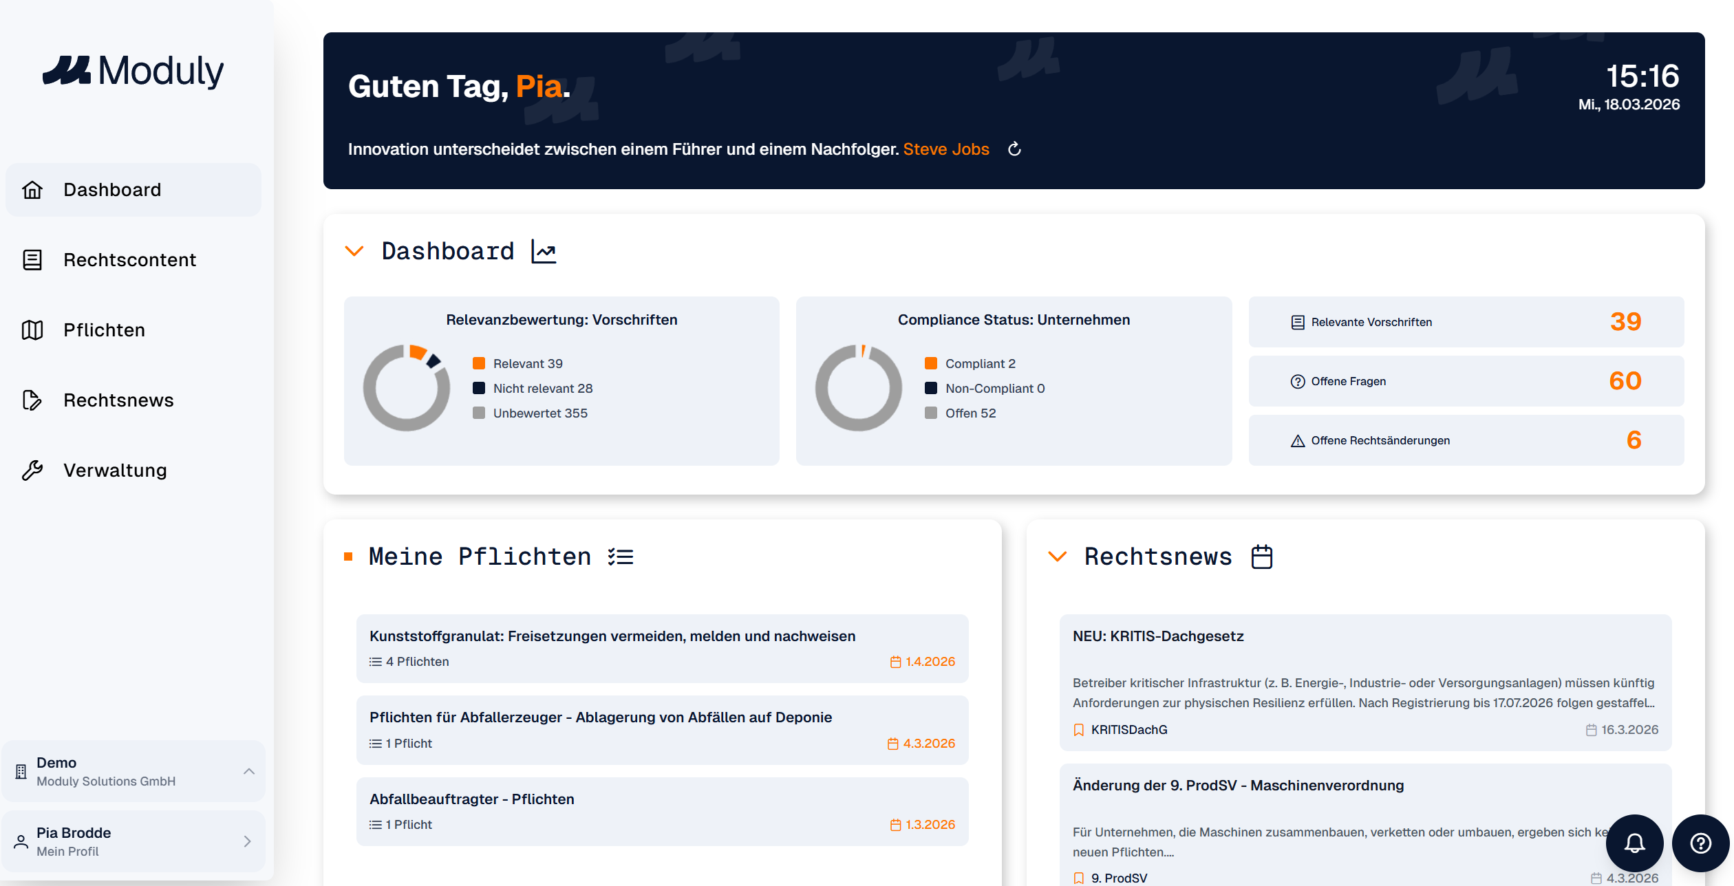Click the Meine Pflichten checklist icon
The image size is (1734, 886).
[621, 557]
